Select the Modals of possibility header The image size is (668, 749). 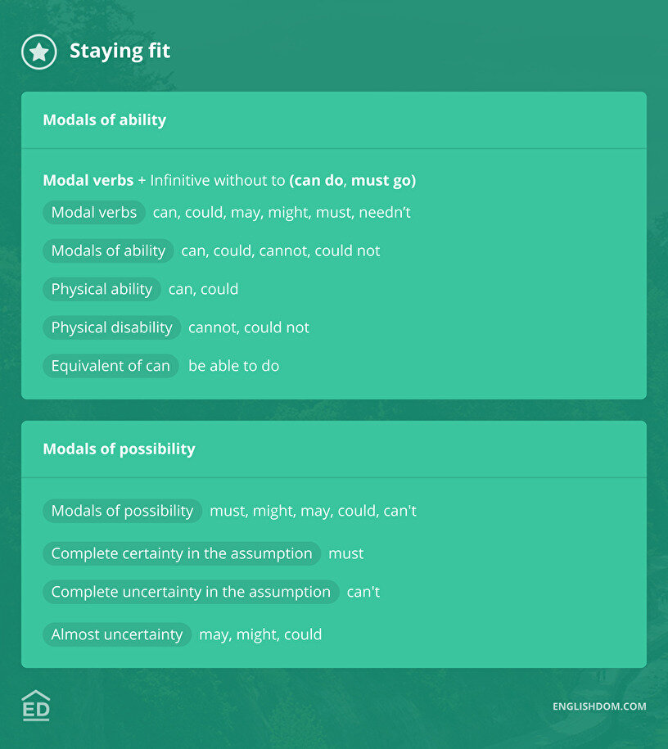pos(119,449)
